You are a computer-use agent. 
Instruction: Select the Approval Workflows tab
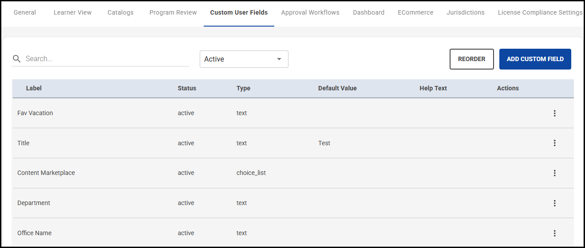pos(310,12)
